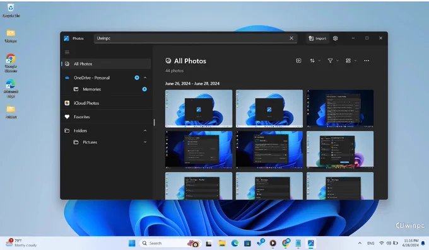Collapse the OneDrive - Personal group
The width and height of the screenshot is (429, 250).
coord(145,78)
